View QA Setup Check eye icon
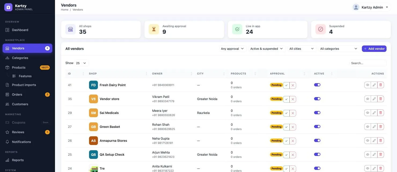Viewport: 397px width, 172px height. click(x=367, y=155)
